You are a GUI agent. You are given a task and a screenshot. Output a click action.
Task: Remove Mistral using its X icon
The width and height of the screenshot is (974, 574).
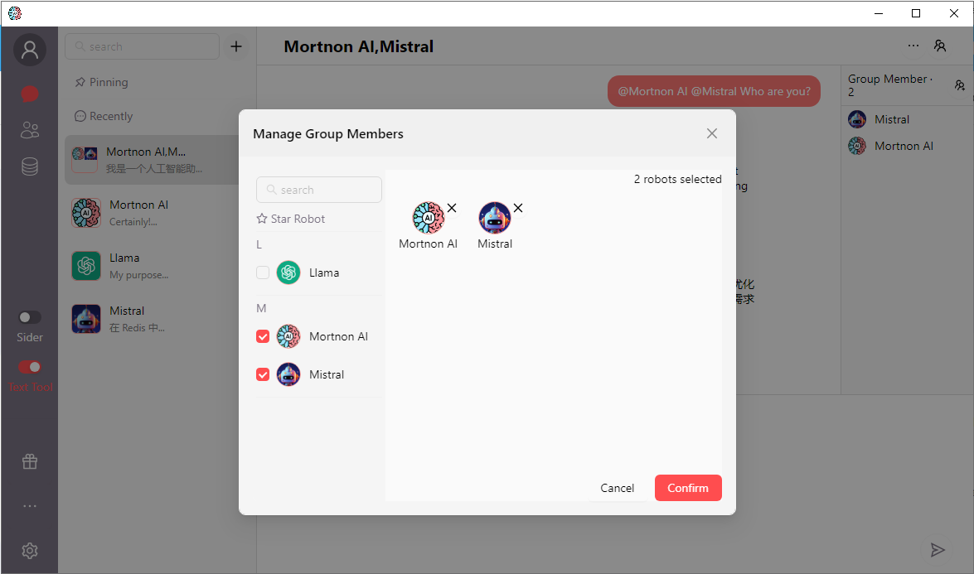pos(518,208)
